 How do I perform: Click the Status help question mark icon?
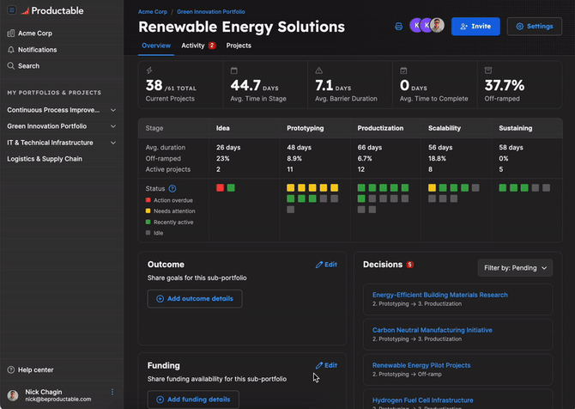[x=172, y=188]
